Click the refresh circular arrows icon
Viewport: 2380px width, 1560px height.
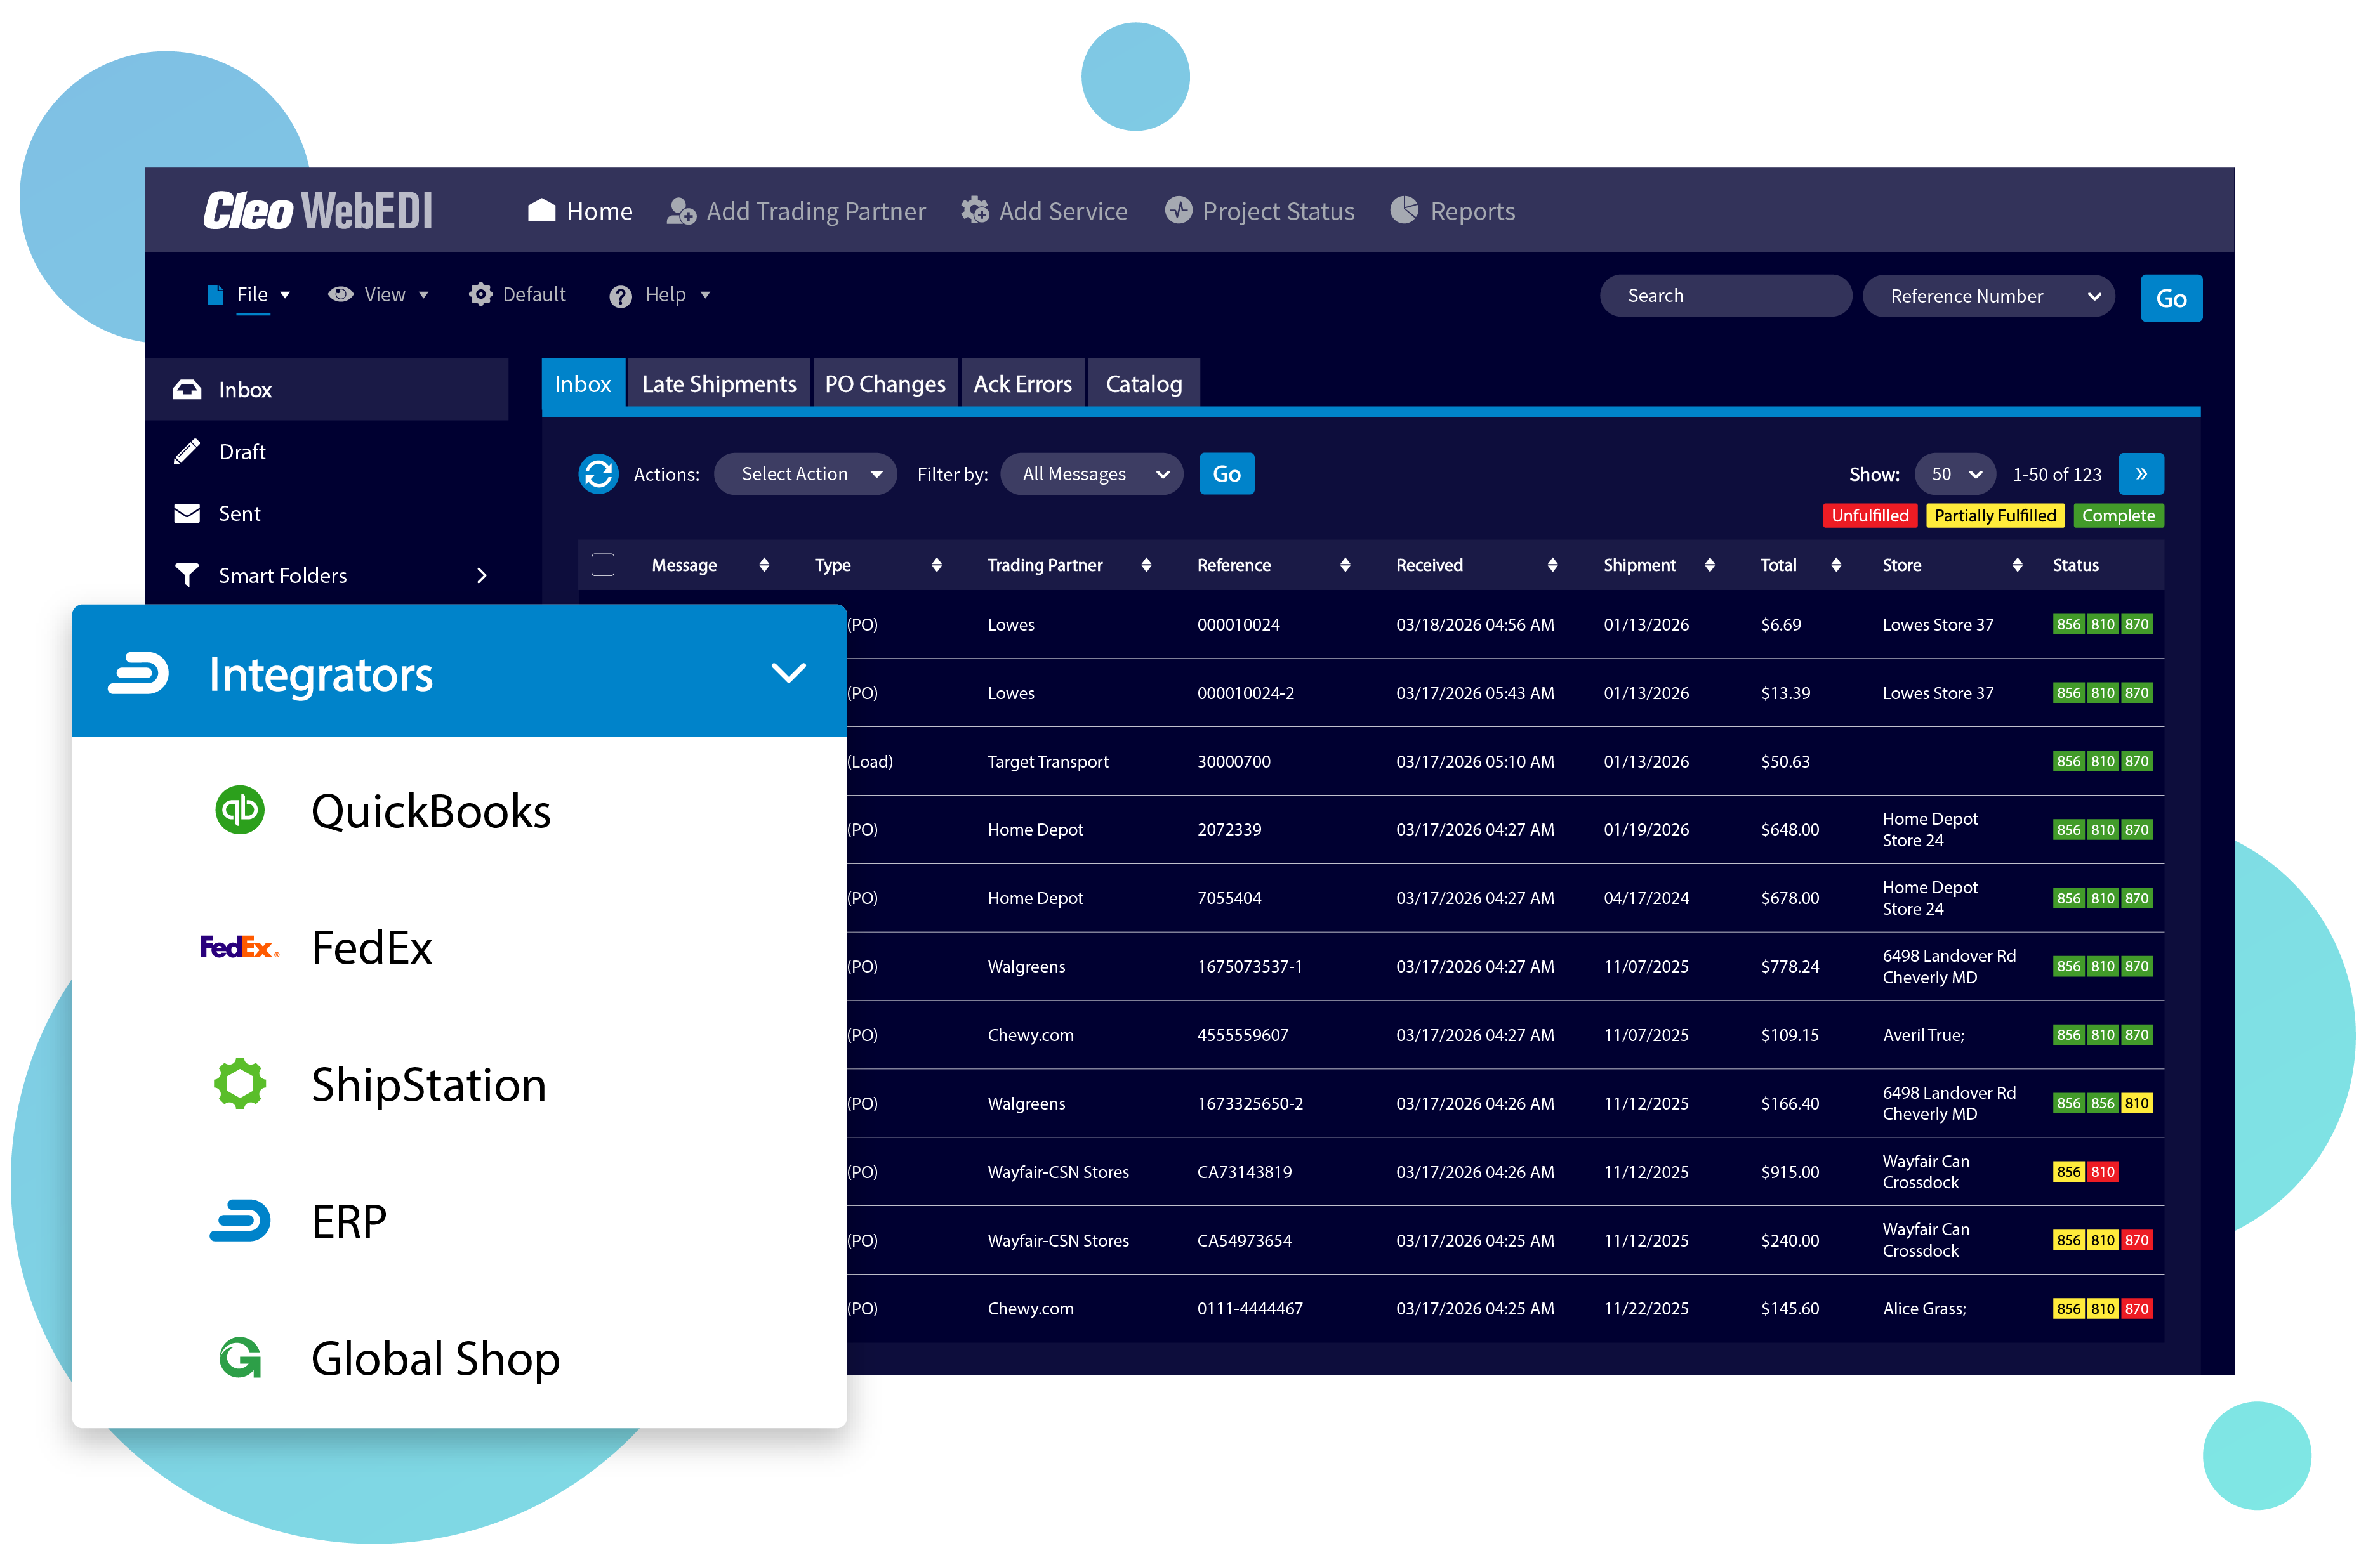pyautogui.click(x=598, y=474)
